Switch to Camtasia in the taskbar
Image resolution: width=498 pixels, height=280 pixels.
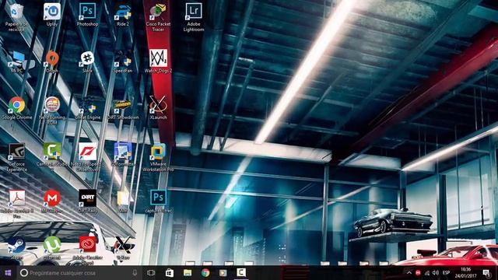tap(241, 273)
